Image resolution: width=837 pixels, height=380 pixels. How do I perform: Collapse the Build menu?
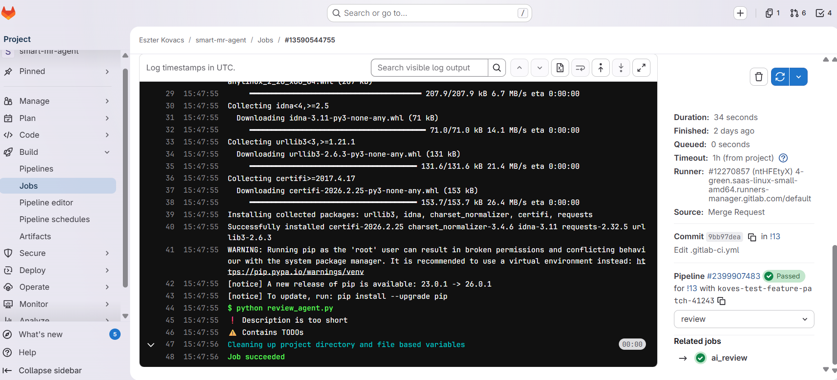pyautogui.click(x=107, y=152)
